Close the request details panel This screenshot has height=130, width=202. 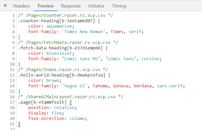tap(5, 5)
